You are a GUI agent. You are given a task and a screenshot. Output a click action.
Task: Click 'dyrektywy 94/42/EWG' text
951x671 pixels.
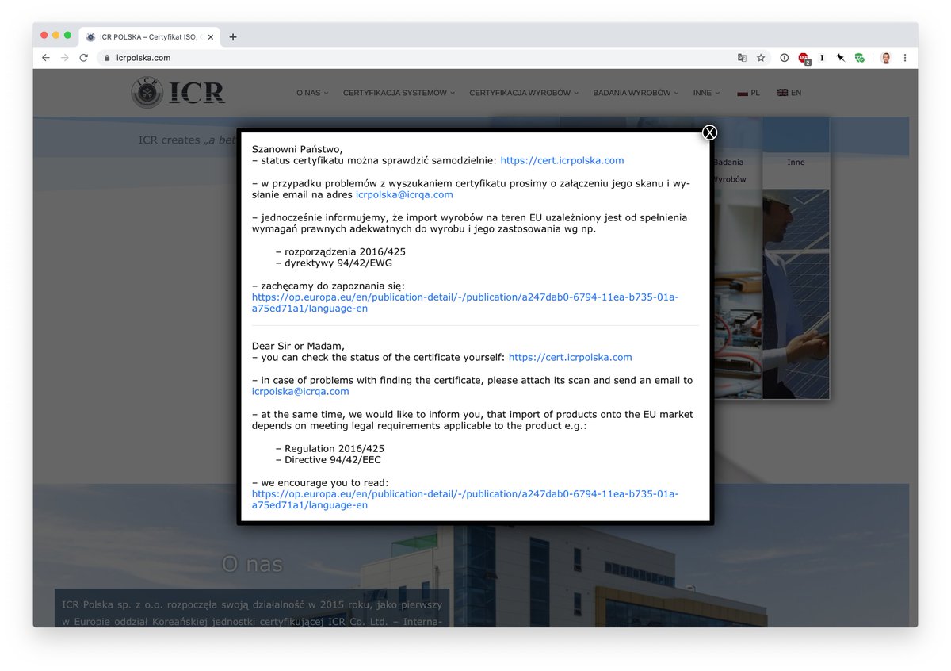338,263
